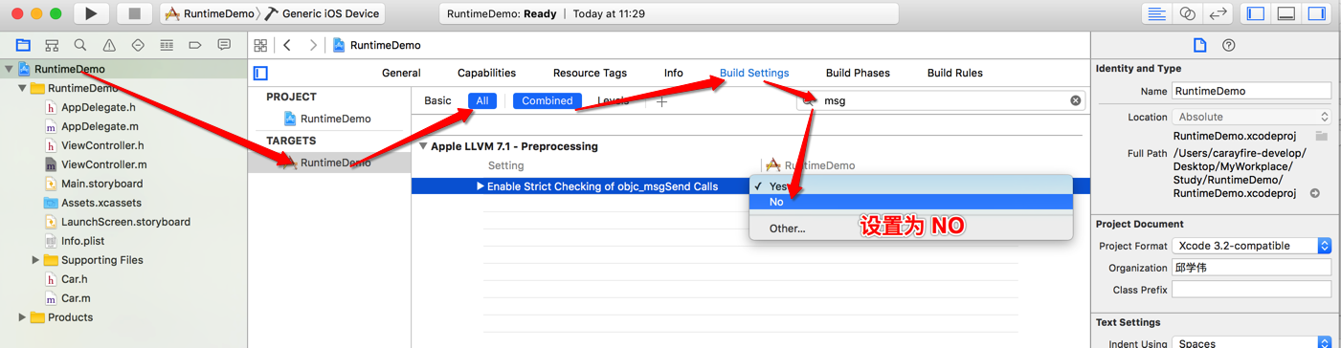The height and width of the screenshot is (348, 1341).
Task: Select the Basic filter button
Action: point(437,100)
